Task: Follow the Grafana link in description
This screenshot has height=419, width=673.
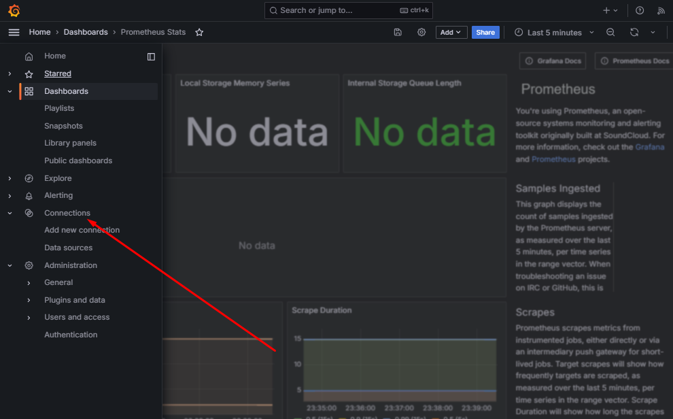Action: (650, 147)
